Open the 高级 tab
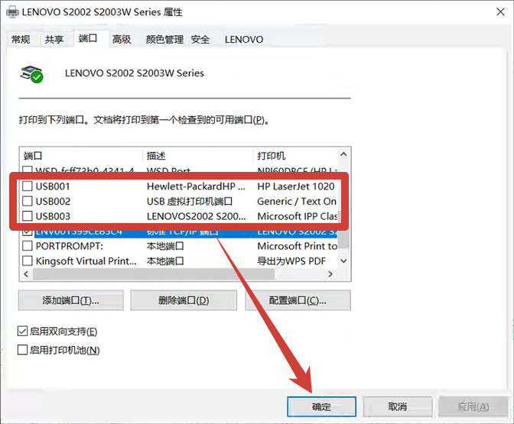Screen dimensions: 514x424 click(x=122, y=40)
